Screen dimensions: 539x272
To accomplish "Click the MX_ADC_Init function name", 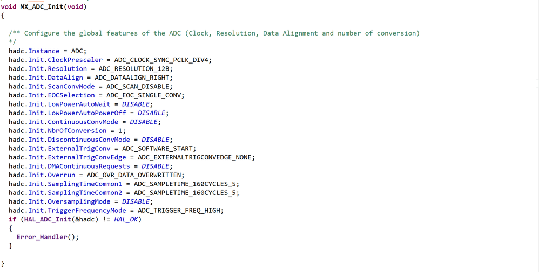I will [x=42, y=6].
